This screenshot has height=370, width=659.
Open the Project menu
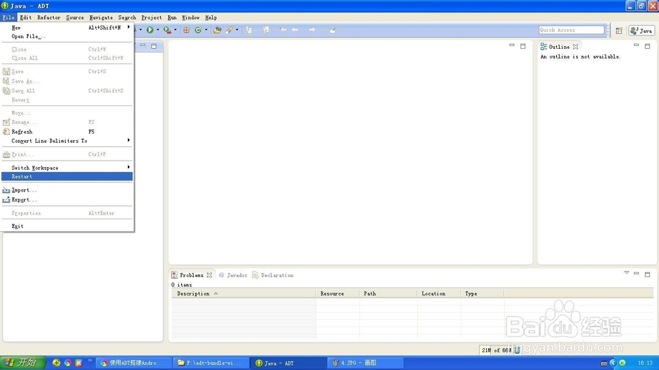[x=152, y=18]
